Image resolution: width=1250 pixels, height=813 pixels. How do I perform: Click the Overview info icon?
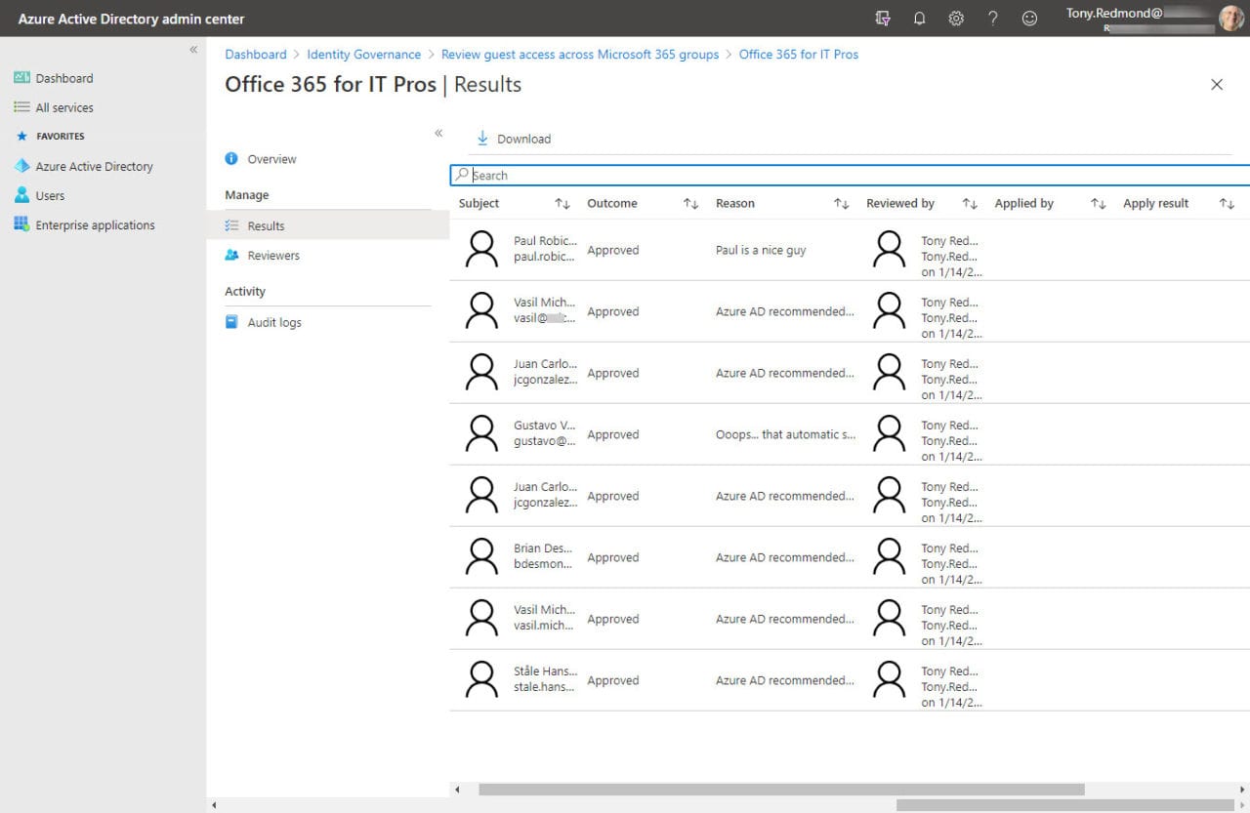231,158
